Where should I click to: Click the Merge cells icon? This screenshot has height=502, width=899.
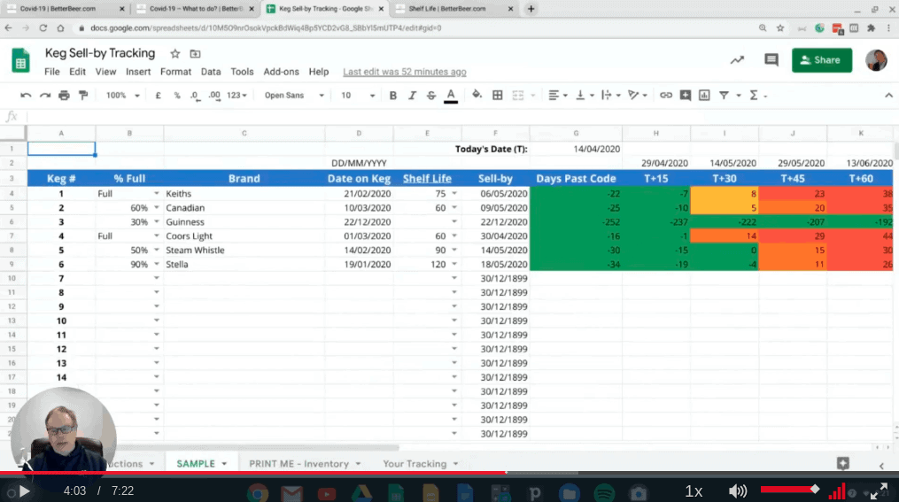pyautogui.click(x=518, y=95)
